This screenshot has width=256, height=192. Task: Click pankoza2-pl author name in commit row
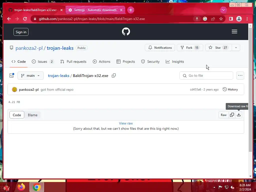tap(29, 89)
